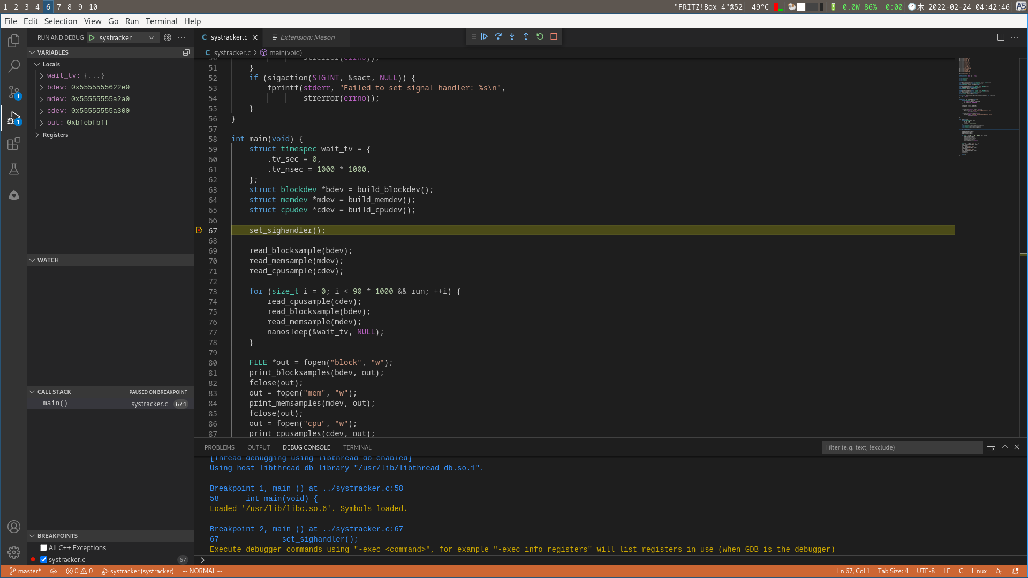1028x578 pixels.
Task: Toggle All C++ Exceptions breakpoint checkbox
Action: coord(44,548)
